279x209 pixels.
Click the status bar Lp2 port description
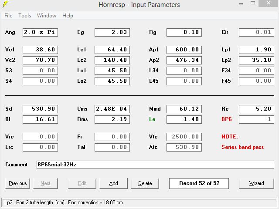tap(64, 202)
